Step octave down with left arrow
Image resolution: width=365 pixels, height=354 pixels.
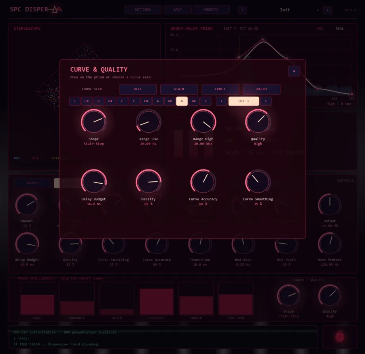click(221, 101)
